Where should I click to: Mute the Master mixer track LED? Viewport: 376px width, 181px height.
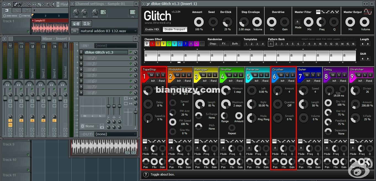click(10, 89)
